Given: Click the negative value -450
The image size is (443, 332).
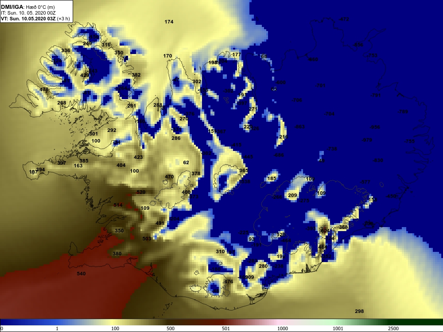Looking at the screenshot, I should 391,196.
